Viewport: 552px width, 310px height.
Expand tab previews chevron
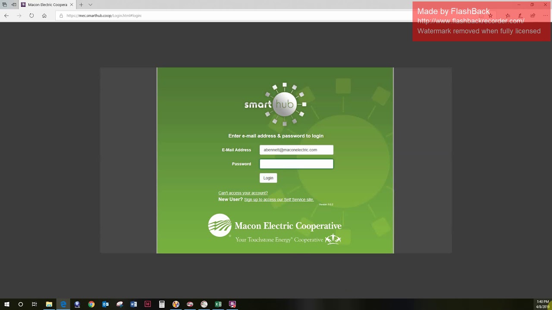(90, 5)
